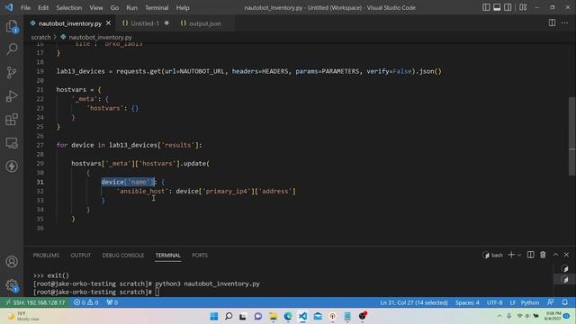The image size is (576, 324).
Task: Click nautobot_inventory.py in breadcrumb path
Action: click(x=100, y=37)
